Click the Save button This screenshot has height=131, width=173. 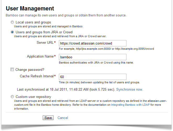[48, 118]
